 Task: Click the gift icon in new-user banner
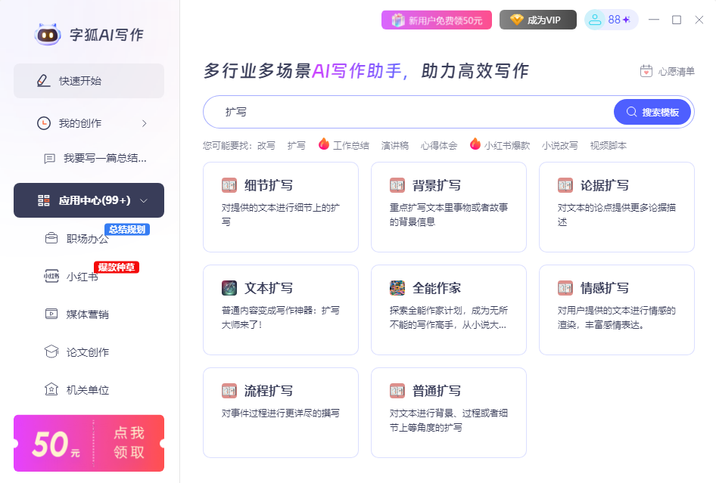click(x=398, y=20)
